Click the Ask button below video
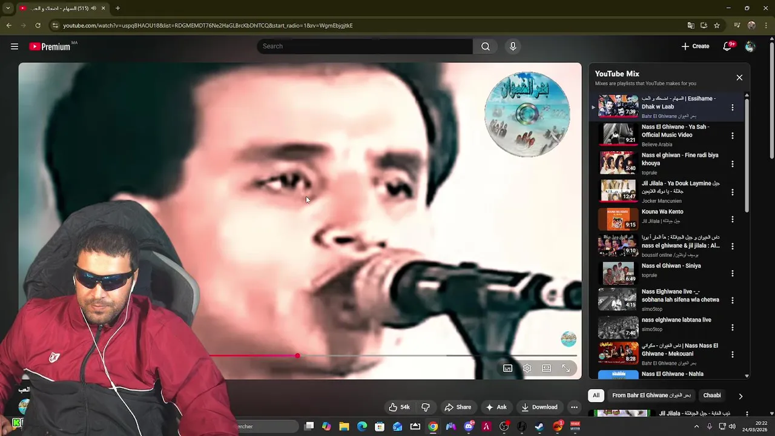The height and width of the screenshot is (436, 775). click(x=496, y=407)
